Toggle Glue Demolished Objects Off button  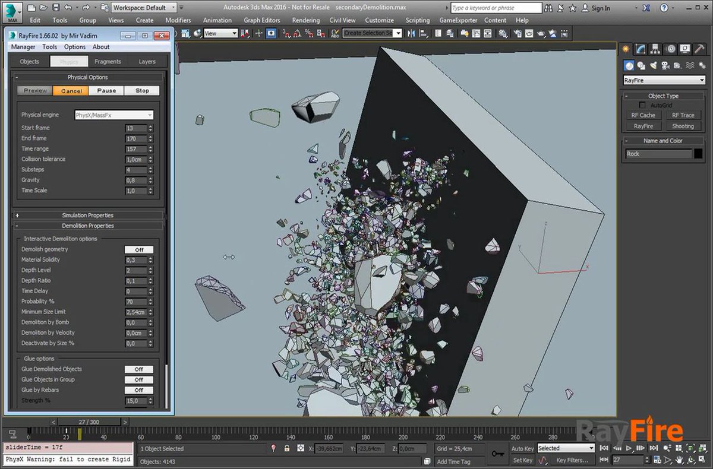(139, 369)
